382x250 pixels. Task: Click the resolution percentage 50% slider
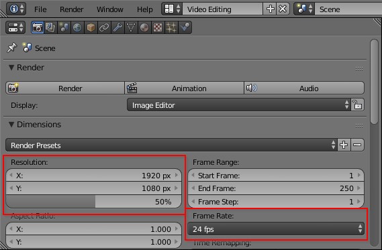click(x=94, y=202)
